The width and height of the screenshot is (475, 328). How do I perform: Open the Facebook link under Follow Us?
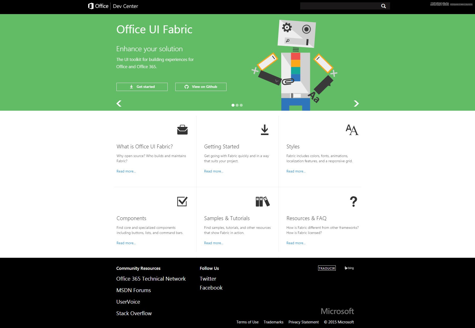tap(211, 288)
